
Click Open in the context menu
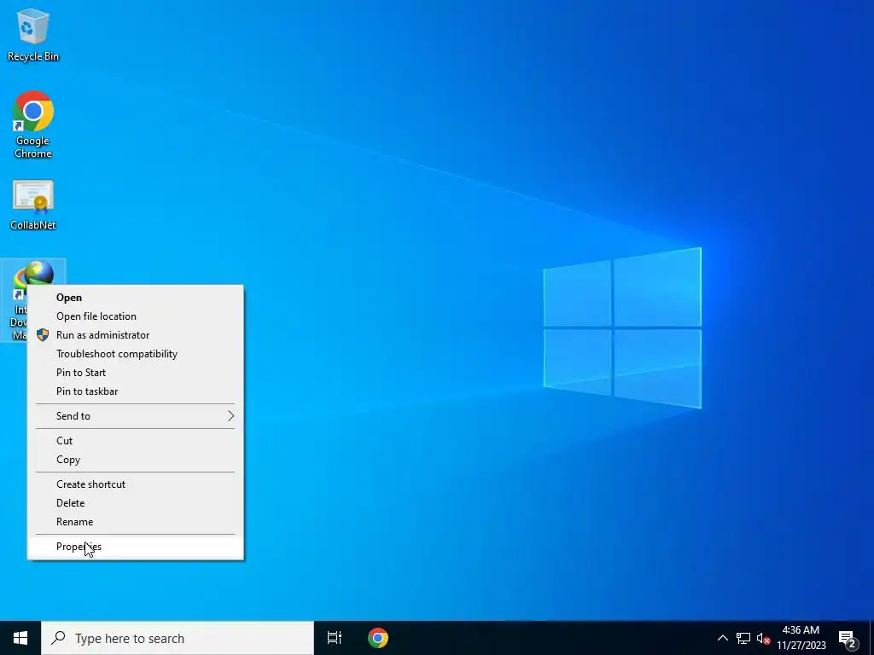point(136,298)
